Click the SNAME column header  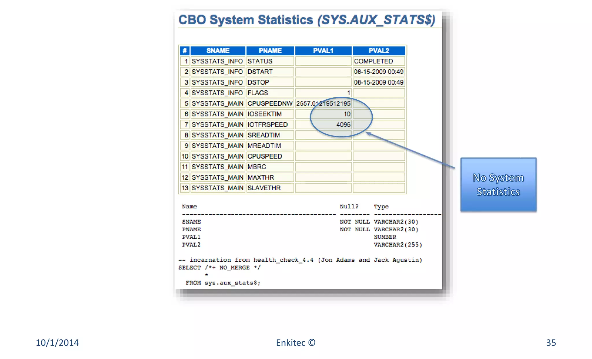(218, 51)
